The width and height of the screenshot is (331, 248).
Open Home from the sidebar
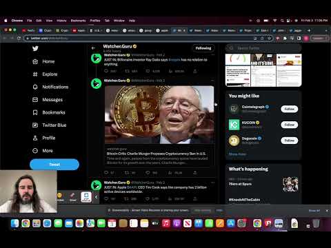44,61
